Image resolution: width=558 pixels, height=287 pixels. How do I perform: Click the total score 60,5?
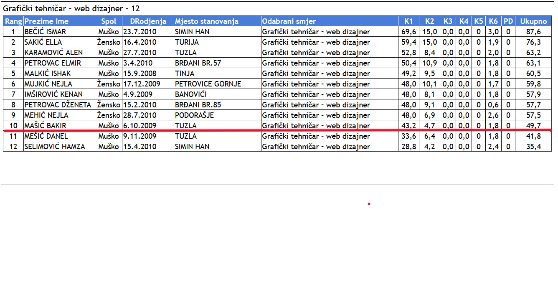[533, 74]
